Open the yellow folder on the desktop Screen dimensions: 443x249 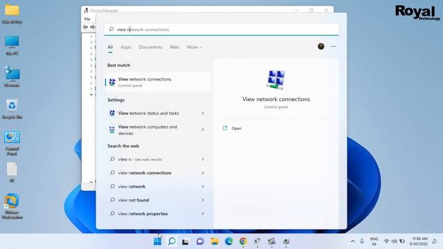coord(12,14)
